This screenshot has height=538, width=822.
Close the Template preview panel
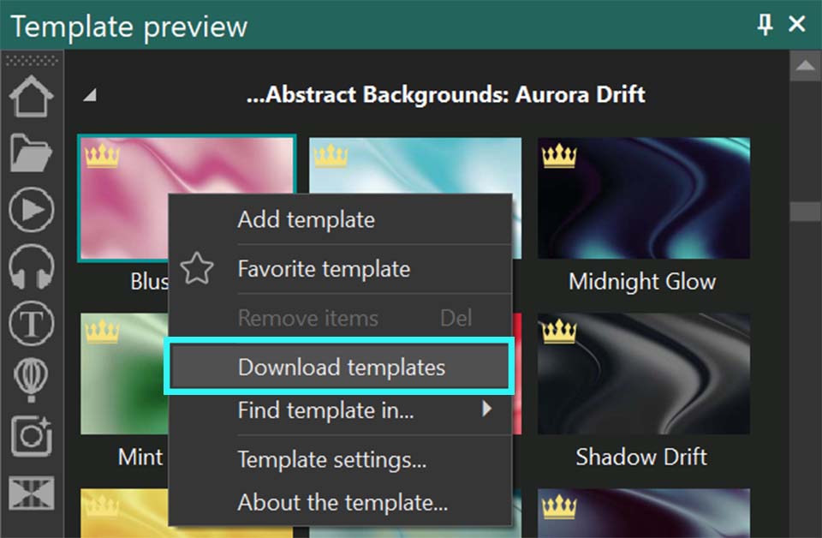(x=797, y=24)
